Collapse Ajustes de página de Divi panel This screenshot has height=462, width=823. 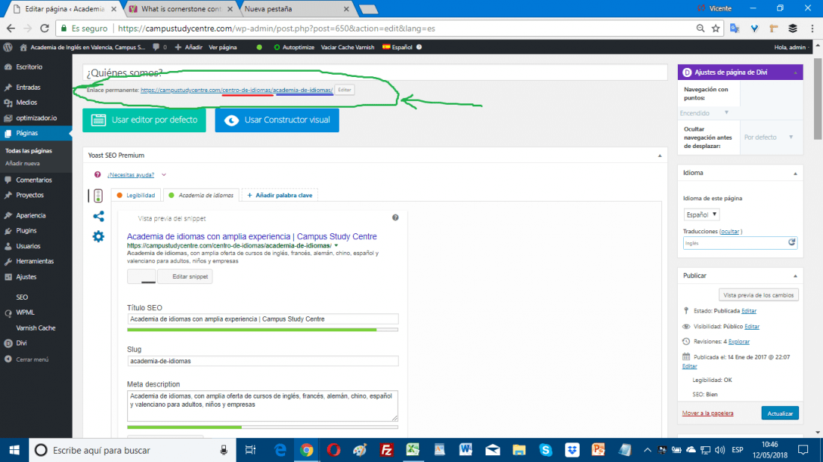pyautogui.click(x=795, y=73)
